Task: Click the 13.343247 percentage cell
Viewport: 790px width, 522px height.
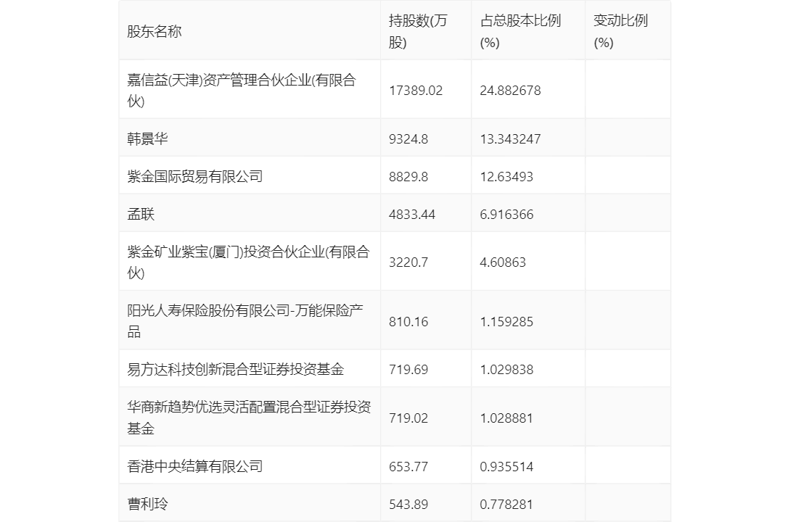Action: click(x=510, y=138)
